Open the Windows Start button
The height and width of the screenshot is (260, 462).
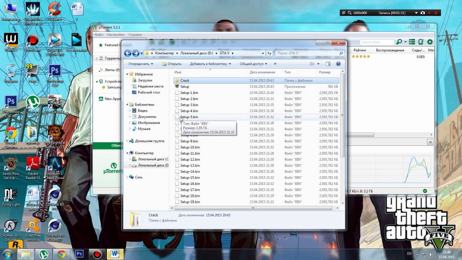(x=8, y=254)
